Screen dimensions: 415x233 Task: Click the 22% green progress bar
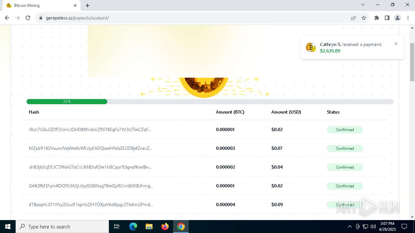[x=67, y=102]
